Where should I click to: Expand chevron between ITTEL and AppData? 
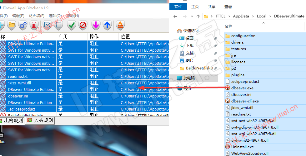point(229,16)
